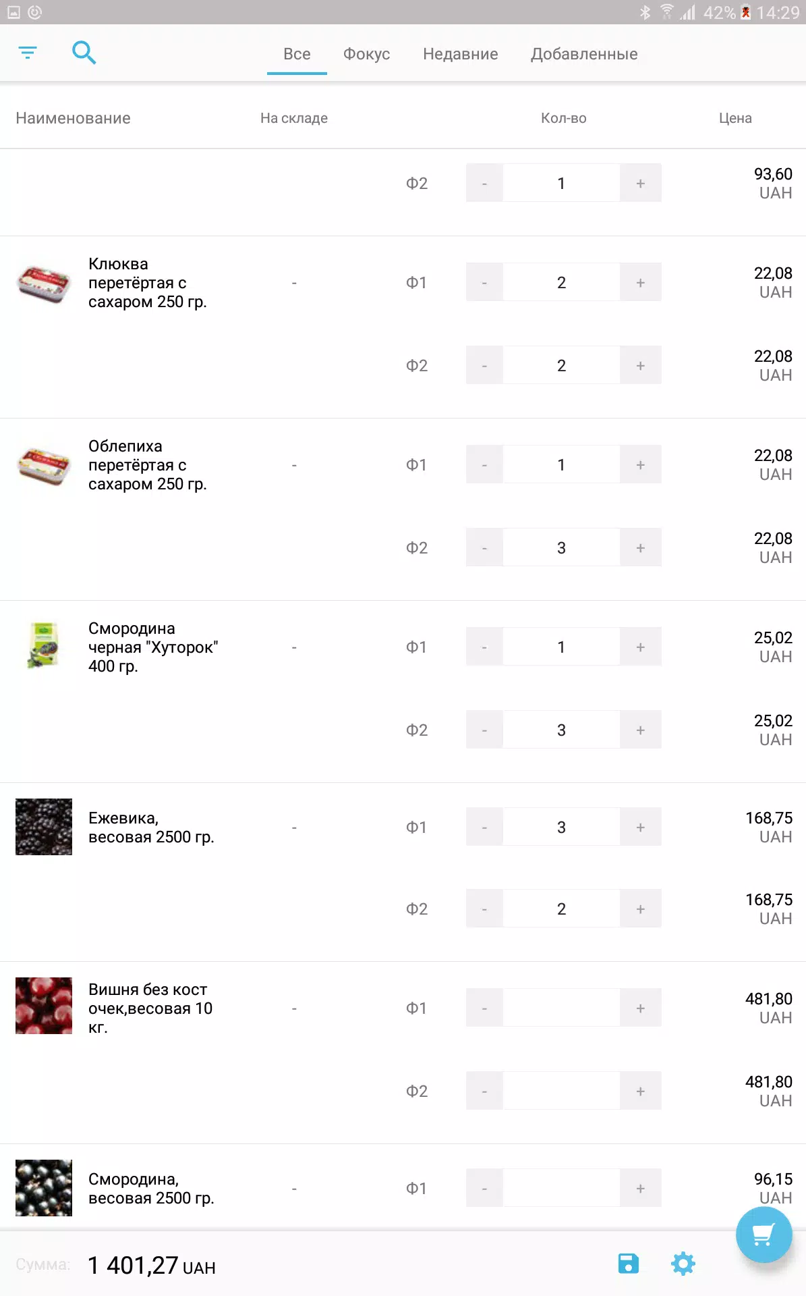This screenshot has height=1296, width=806.
Task: Open the Вишня без косточек product image
Action: coord(44,1006)
